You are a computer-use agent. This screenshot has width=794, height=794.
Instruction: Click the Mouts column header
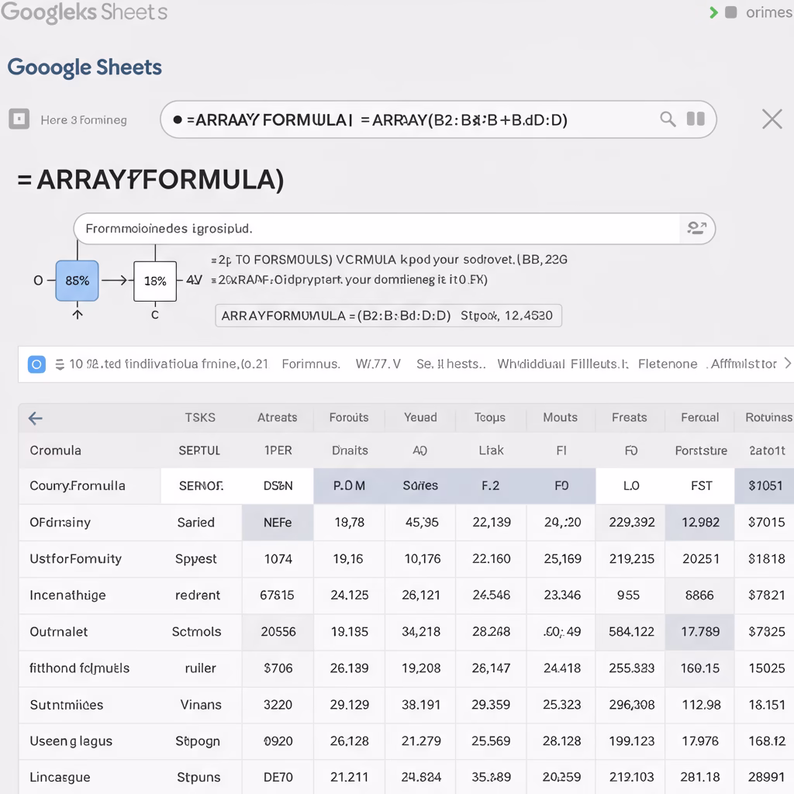[x=560, y=418]
